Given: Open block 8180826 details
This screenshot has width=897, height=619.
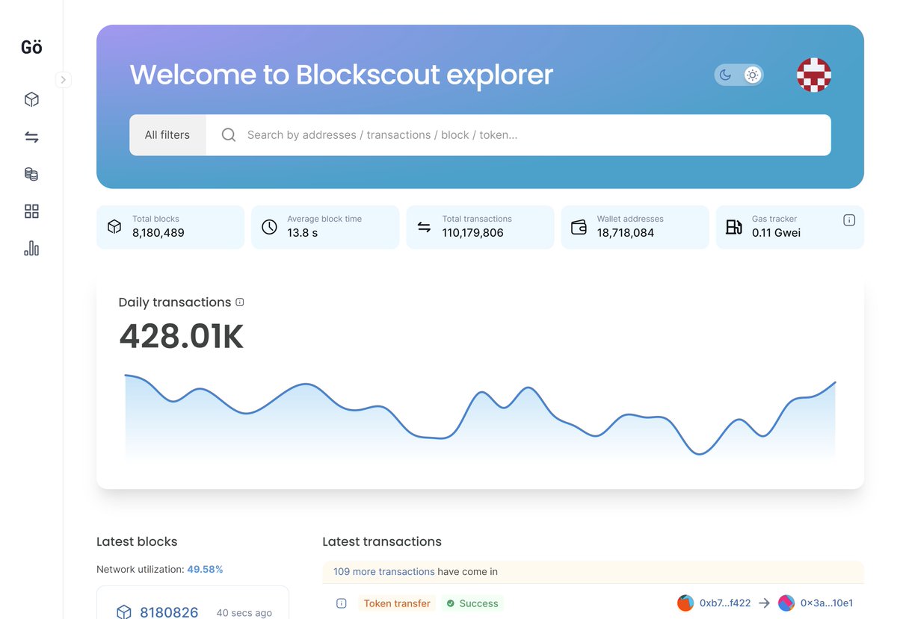Looking at the screenshot, I should [169, 612].
